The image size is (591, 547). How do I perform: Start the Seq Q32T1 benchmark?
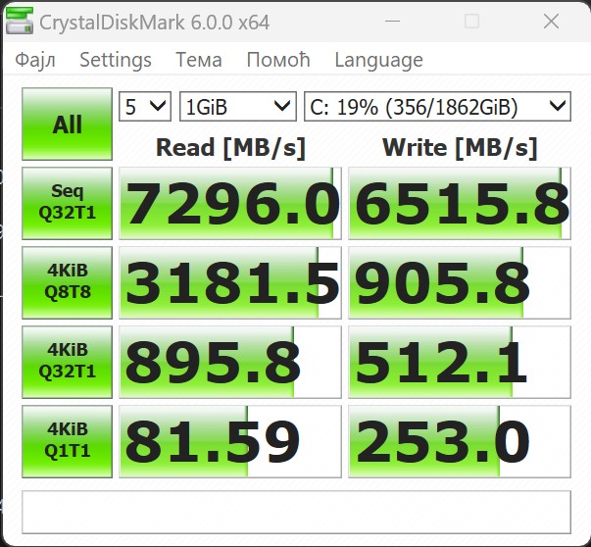coord(67,203)
